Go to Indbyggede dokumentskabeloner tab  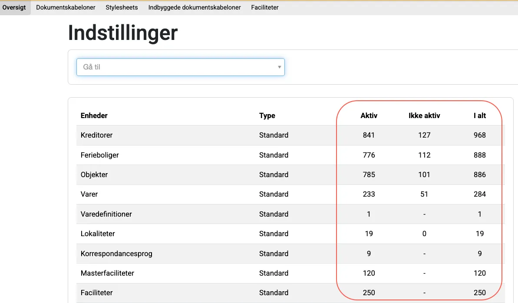(195, 7)
